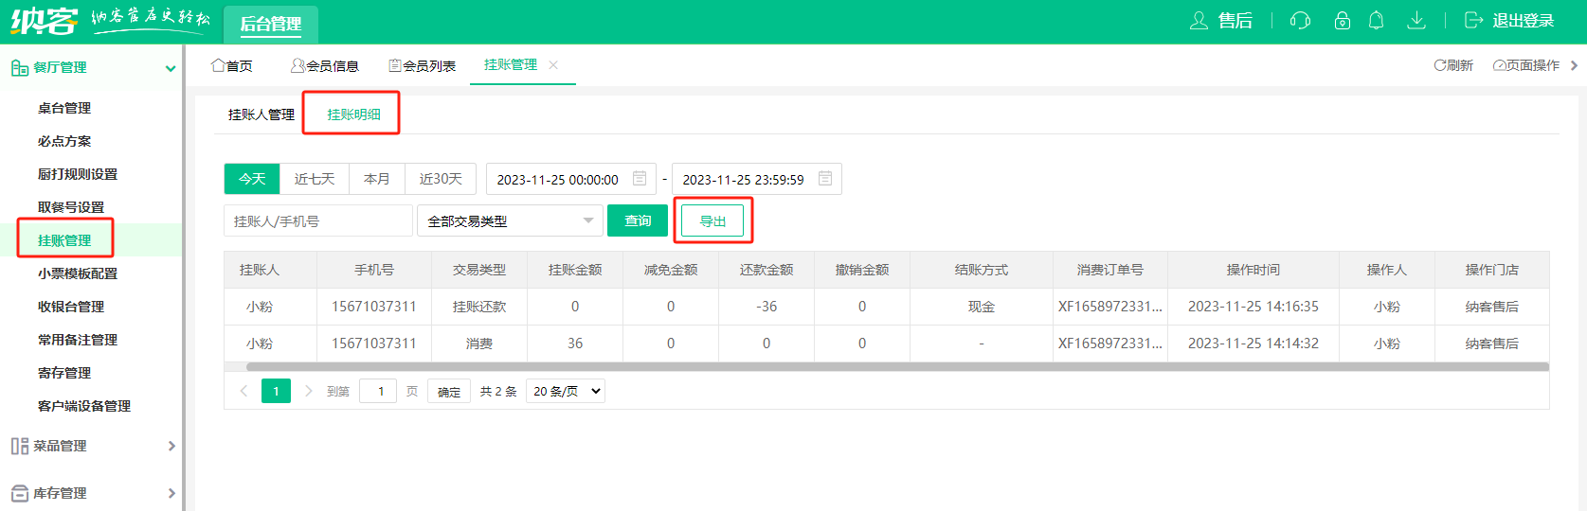
Task: Select the 近30天 date range option
Action: point(441,179)
